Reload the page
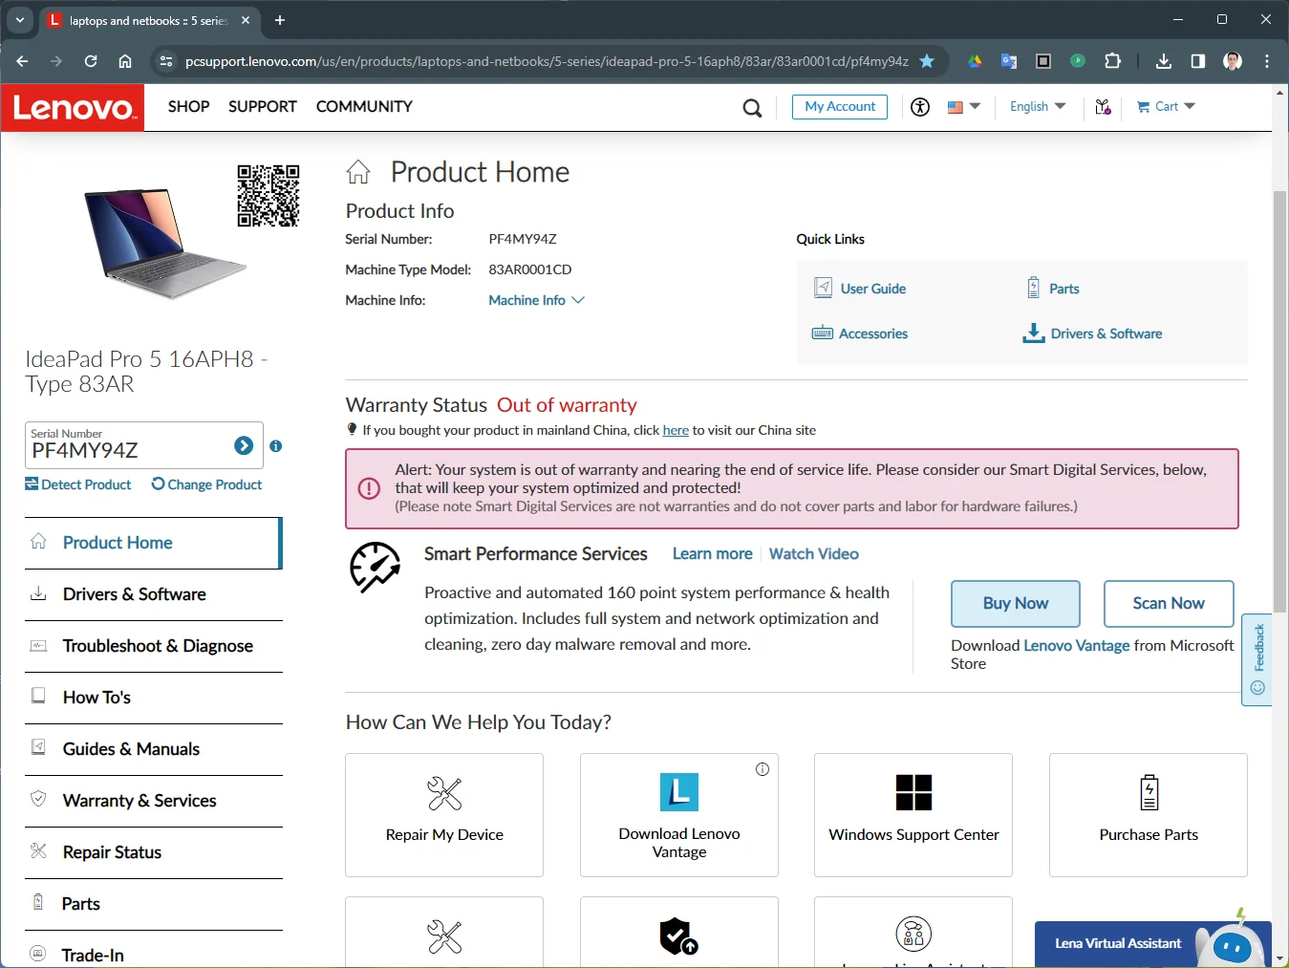1289x968 pixels. click(91, 61)
